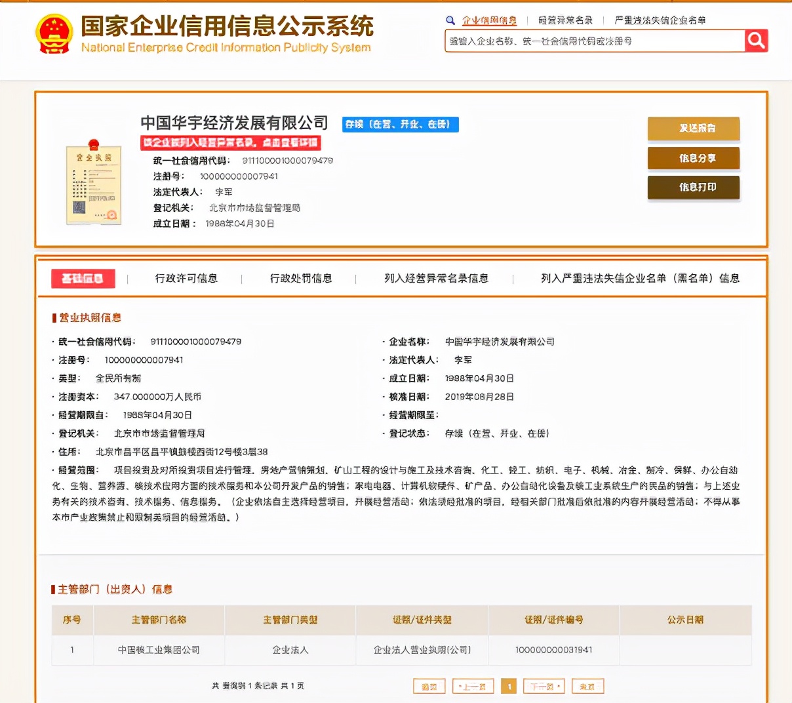Click 首页 in the pagination bar

click(x=429, y=686)
